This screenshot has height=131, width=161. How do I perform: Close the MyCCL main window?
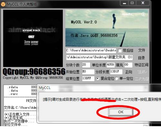(x=143, y=3)
